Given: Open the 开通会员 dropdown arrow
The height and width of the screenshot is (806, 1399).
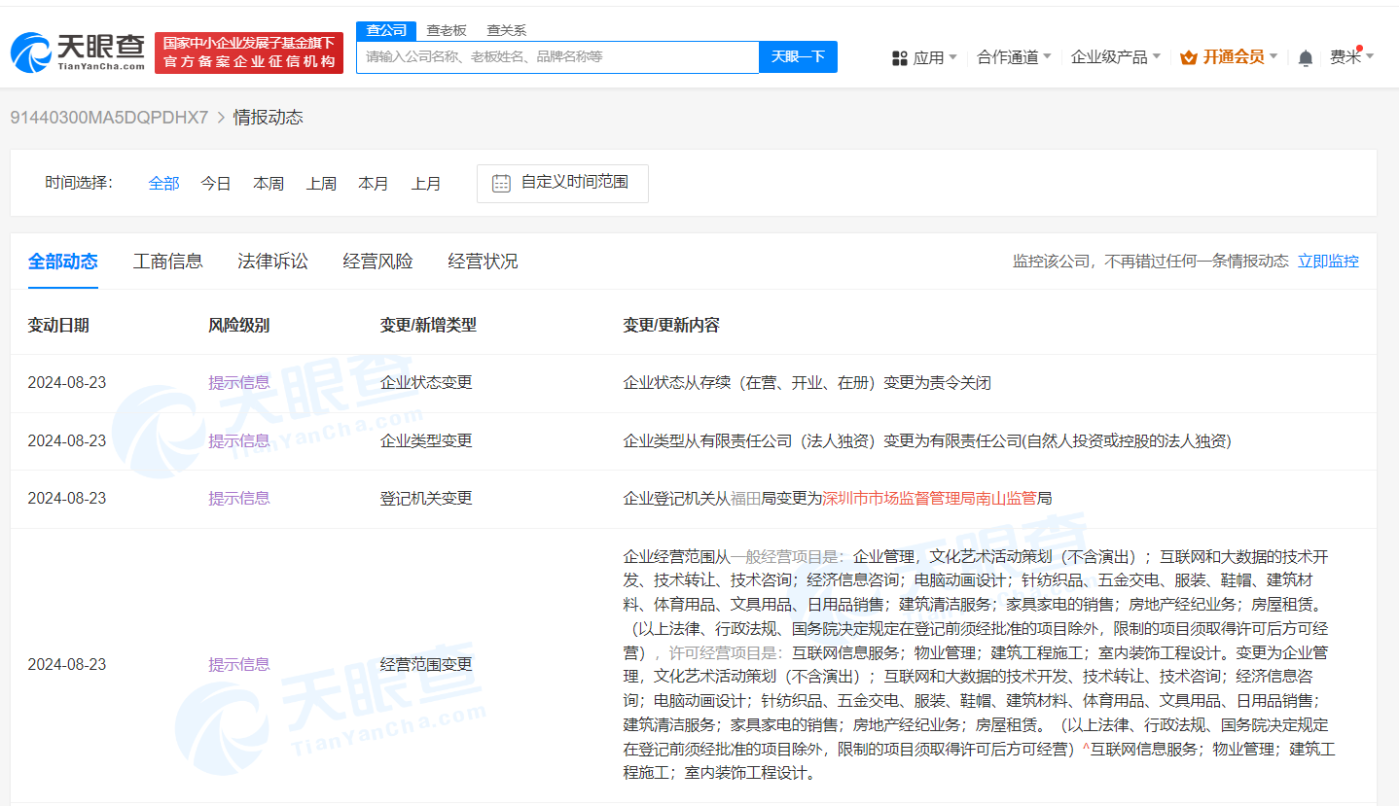Looking at the screenshot, I should pyautogui.click(x=1273, y=56).
